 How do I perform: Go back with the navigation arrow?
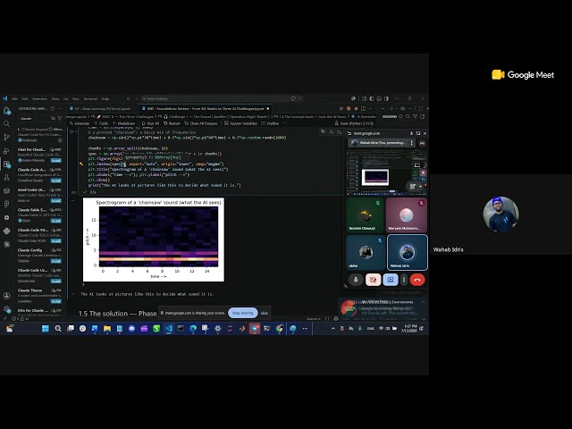(129, 98)
